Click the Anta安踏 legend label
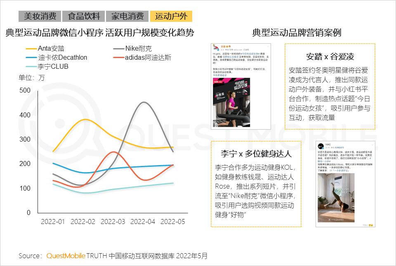The width and height of the screenshot is (396, 266). point(51,49)
